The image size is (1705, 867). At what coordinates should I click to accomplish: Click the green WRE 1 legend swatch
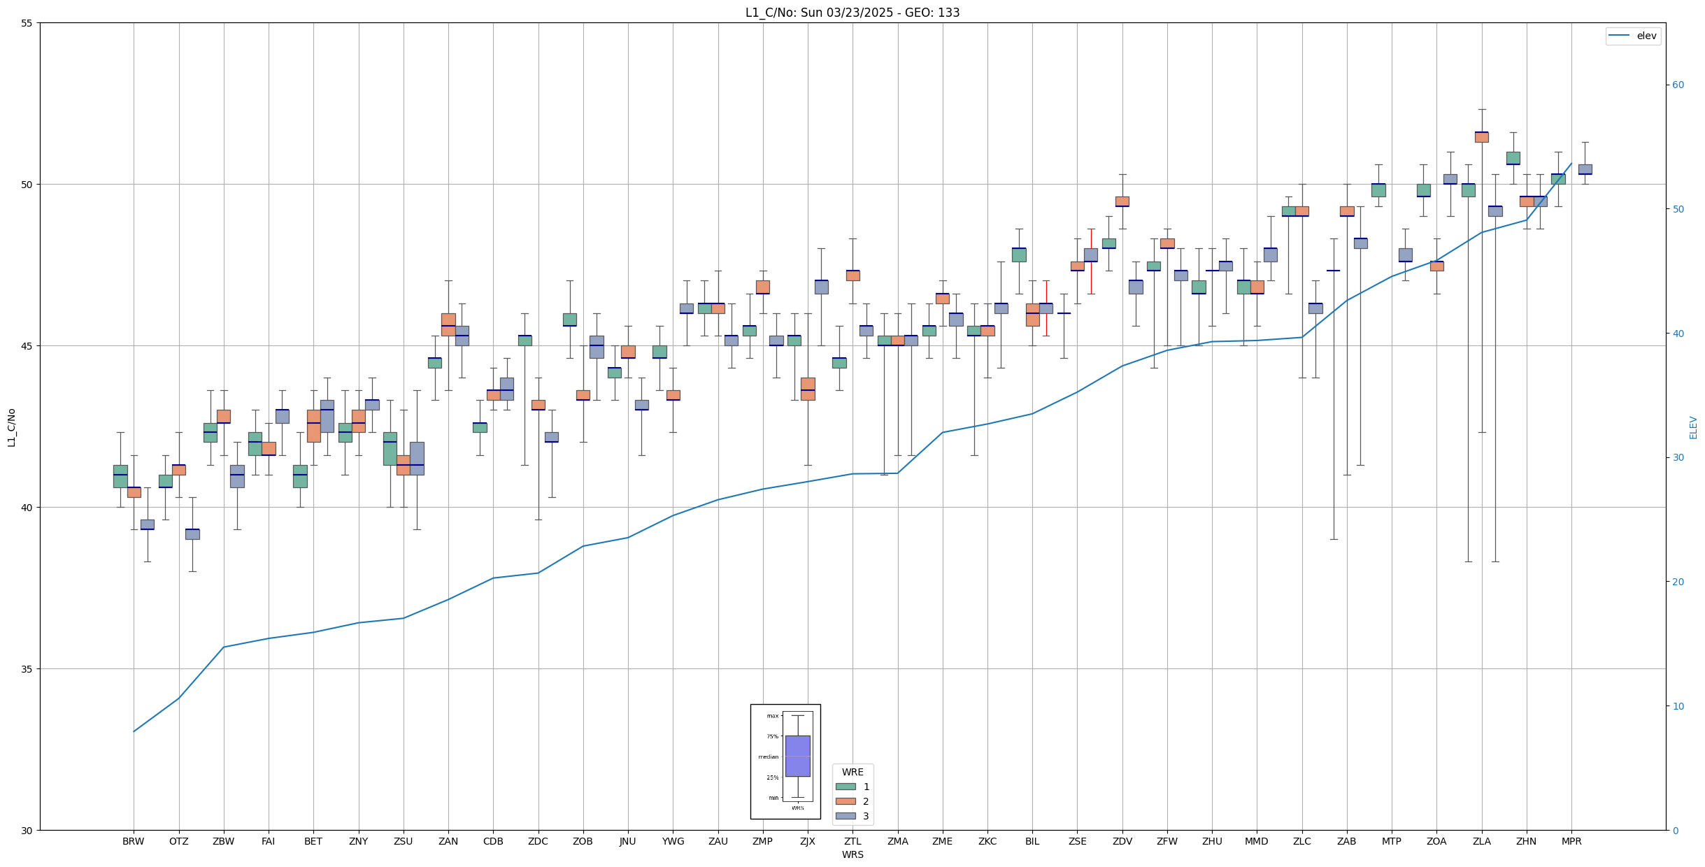coord(845,787)
